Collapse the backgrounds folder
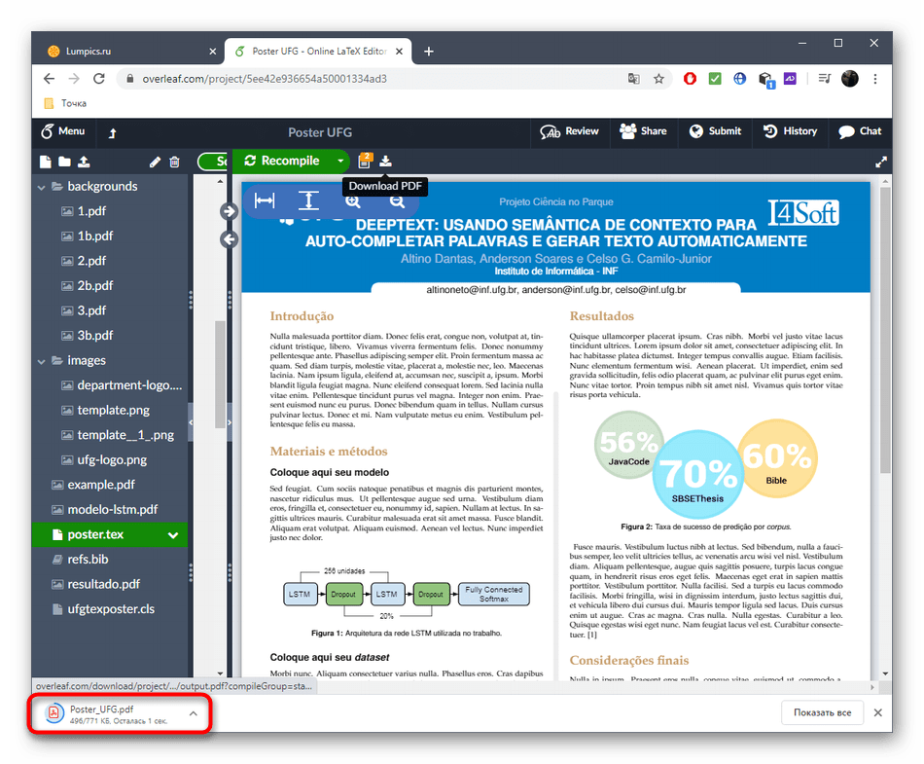The width and height of the screenshot is (924, 764). click(42, 187)
